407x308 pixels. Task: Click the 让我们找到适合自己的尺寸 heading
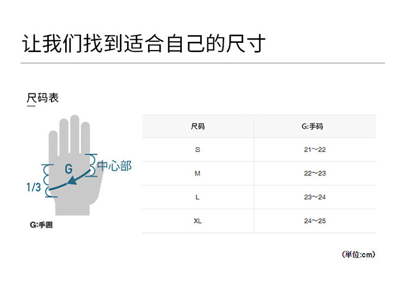click(144, 43)
